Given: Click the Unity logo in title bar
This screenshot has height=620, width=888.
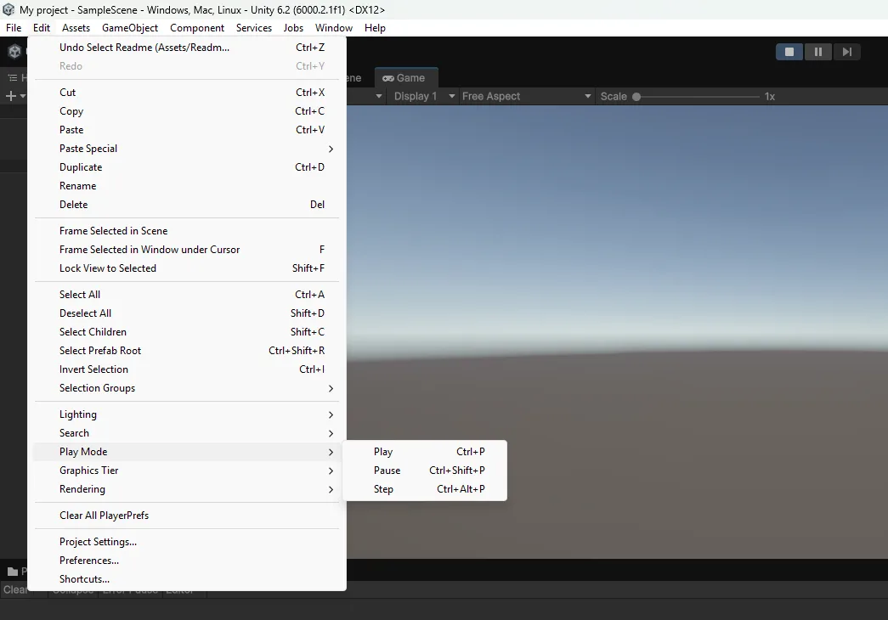Looking at the screenshot, I should tap(8, 9).
